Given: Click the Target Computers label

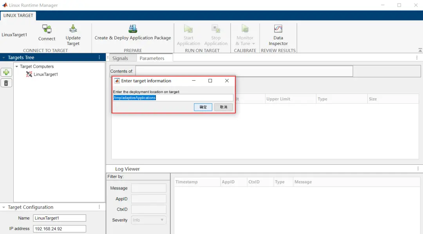Looking at the screenshot, I should [37, 66].
